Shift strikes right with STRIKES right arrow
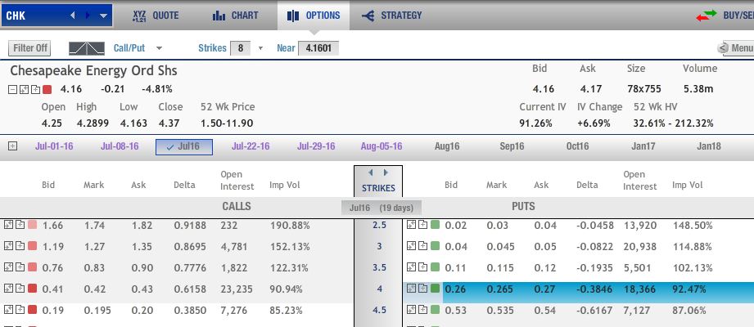Screen dimensions: 754x327 (386, 172)
